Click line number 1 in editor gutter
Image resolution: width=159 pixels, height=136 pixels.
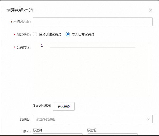[42, 46]
